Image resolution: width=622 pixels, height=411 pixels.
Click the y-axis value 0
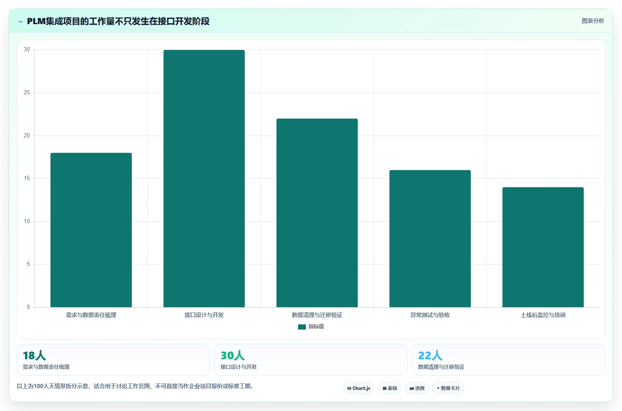tap(28, 307)
